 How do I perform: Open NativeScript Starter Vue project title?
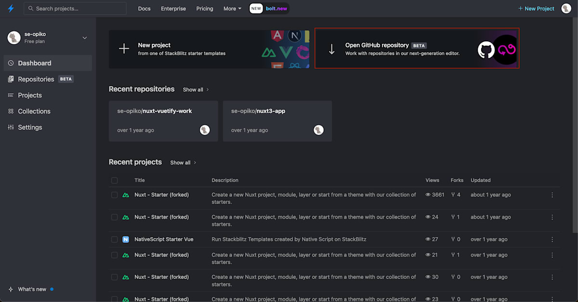click(x=164, y=239)
